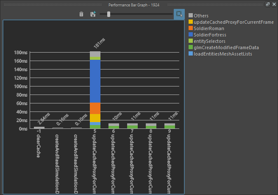Click the bar for frame 8
Image resolution: width=278 pixels, height=195 pixels.
[151, 126]
